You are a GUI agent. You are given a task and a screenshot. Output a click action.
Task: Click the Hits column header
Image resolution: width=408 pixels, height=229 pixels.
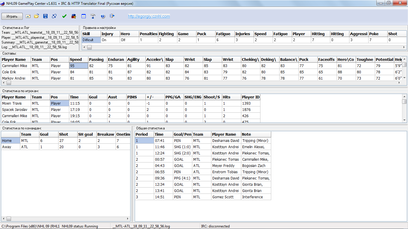coord(231,97)
